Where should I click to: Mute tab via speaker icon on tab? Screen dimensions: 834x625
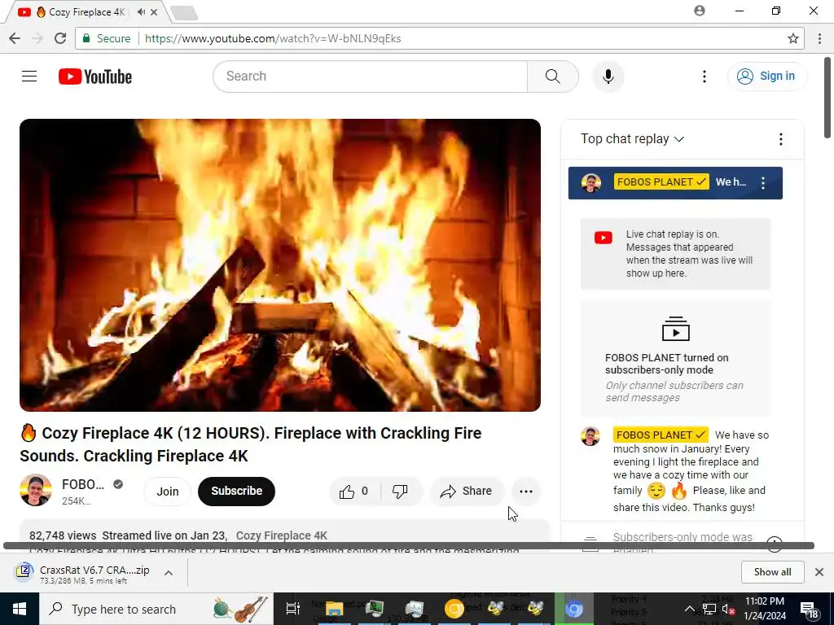point(141,11)
